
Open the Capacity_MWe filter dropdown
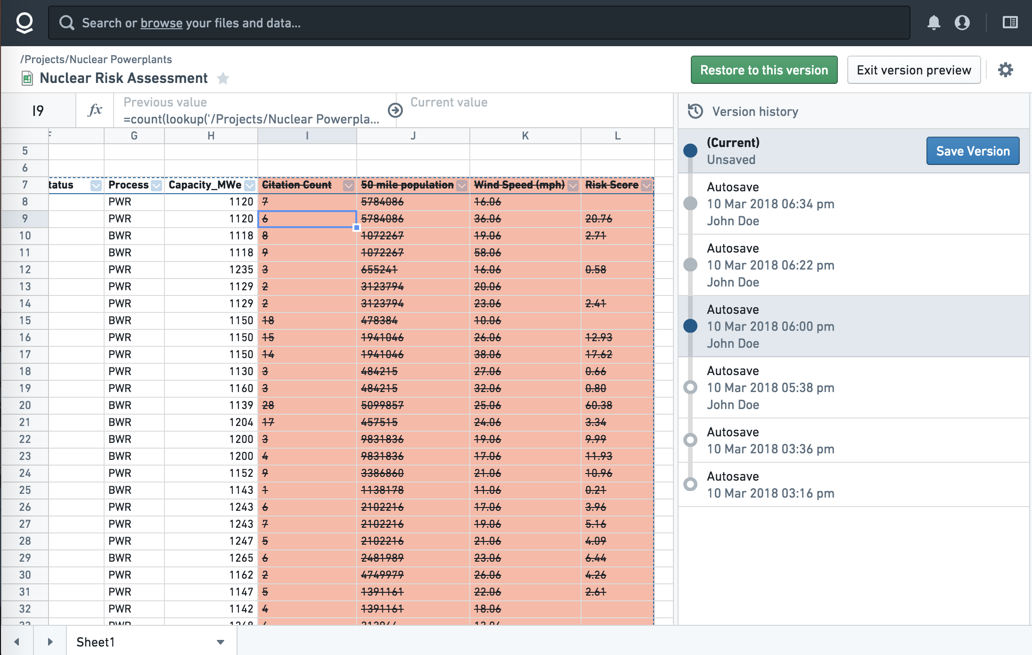tap(250, 185)
